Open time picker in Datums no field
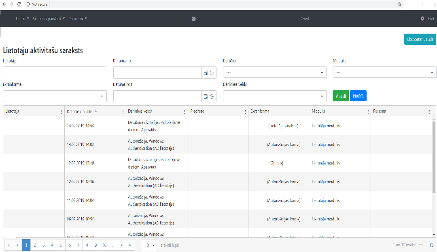The height and width of the screenshot is (252, 437). tap(212, 73)
